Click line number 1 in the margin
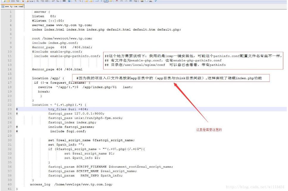This screenshot has width=288, height=191. pyautogui.click(x=10, y=12)
